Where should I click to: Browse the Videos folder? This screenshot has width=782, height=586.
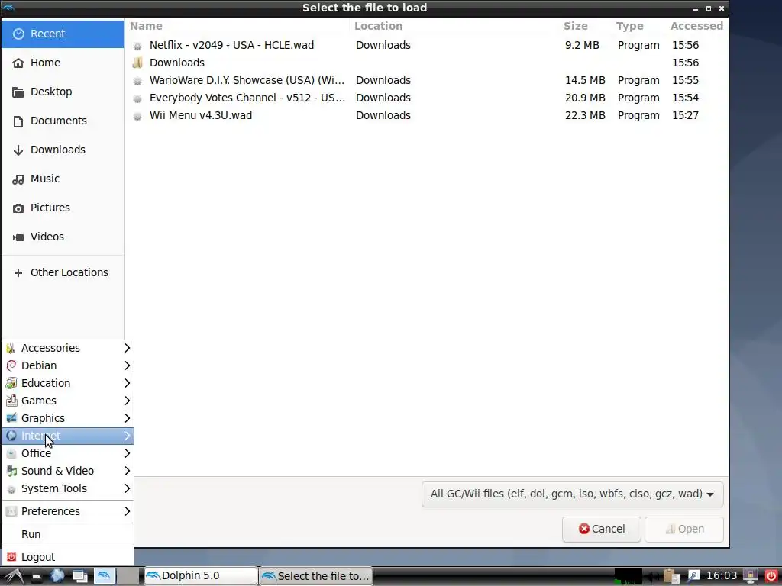coord(63,237)
